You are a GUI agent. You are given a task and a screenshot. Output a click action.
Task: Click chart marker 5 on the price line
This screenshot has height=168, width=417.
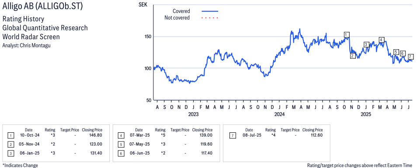click(x=396, y=52)
